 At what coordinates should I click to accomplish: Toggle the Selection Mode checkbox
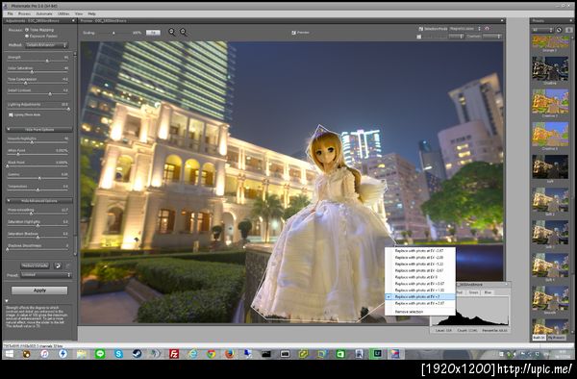[420, 28]
